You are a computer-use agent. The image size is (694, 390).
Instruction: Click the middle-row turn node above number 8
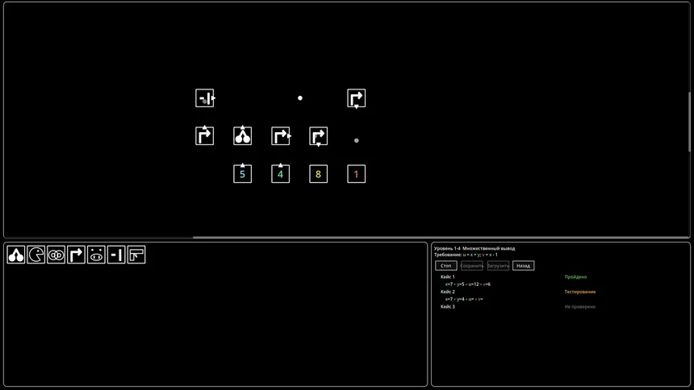(318, 136)
